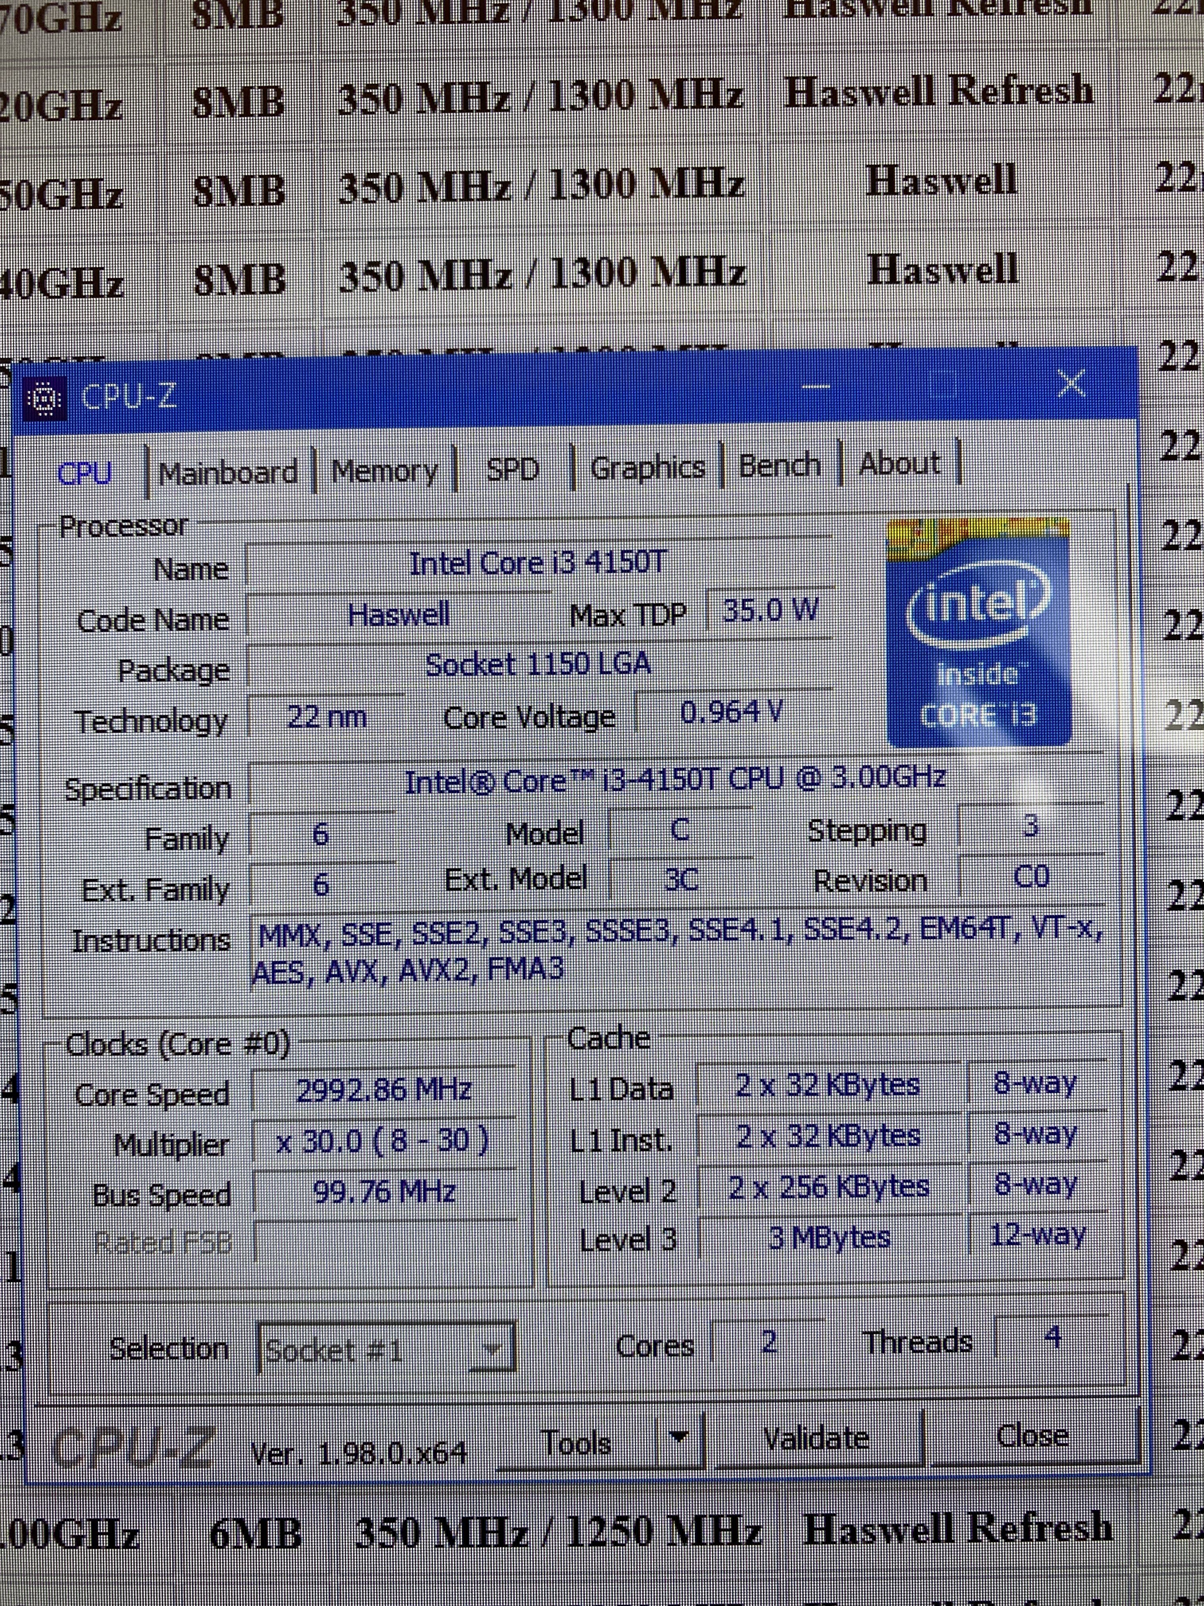1204x1606 pixels.
Task: Click the CPU-Z title bar app icon
Action: coord(45,400)
